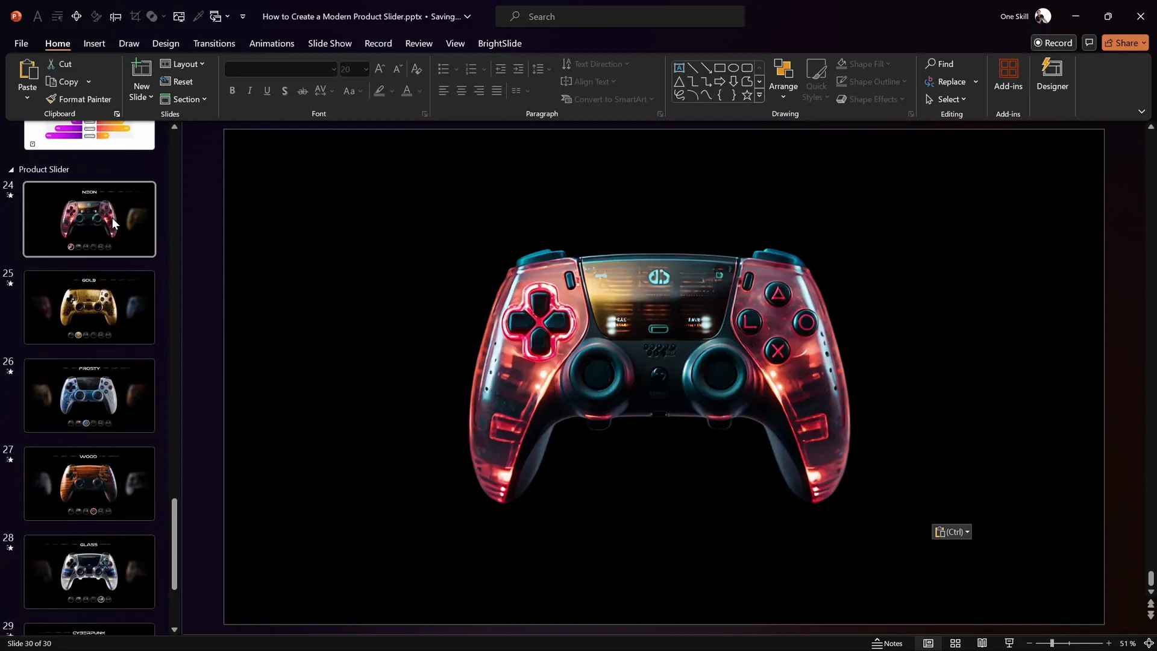Select the text box shape

[679, 68]
